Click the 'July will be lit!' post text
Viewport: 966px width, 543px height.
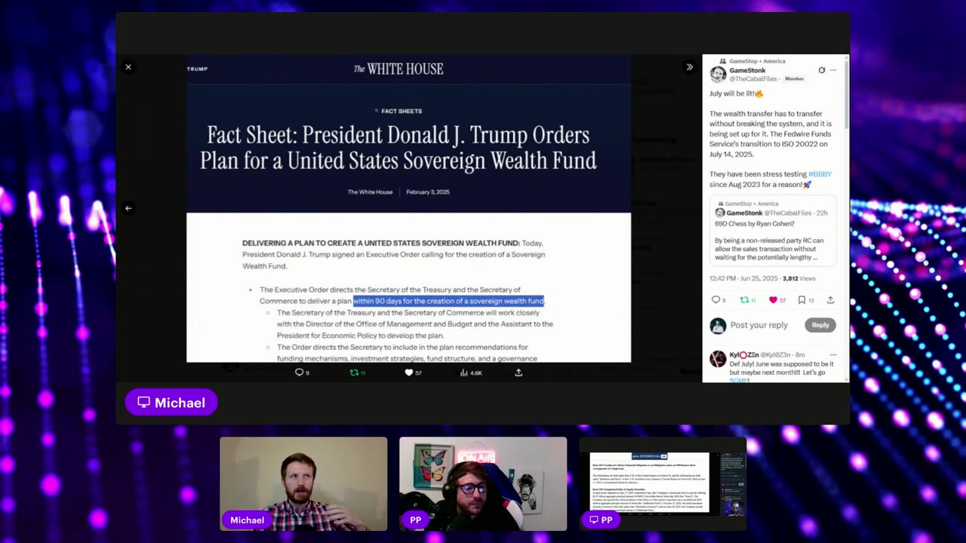pyautogui.click(x=737, y=94)
